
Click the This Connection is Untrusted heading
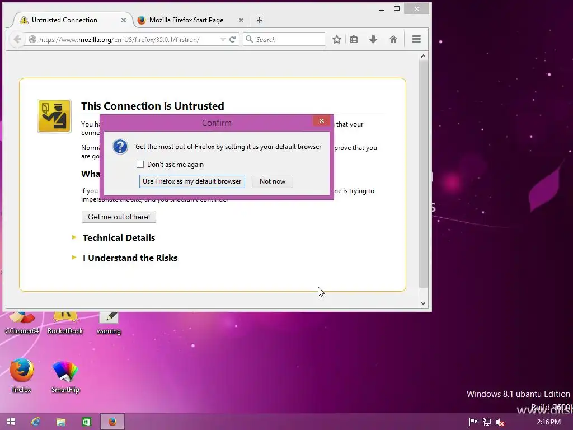(153, 106)
